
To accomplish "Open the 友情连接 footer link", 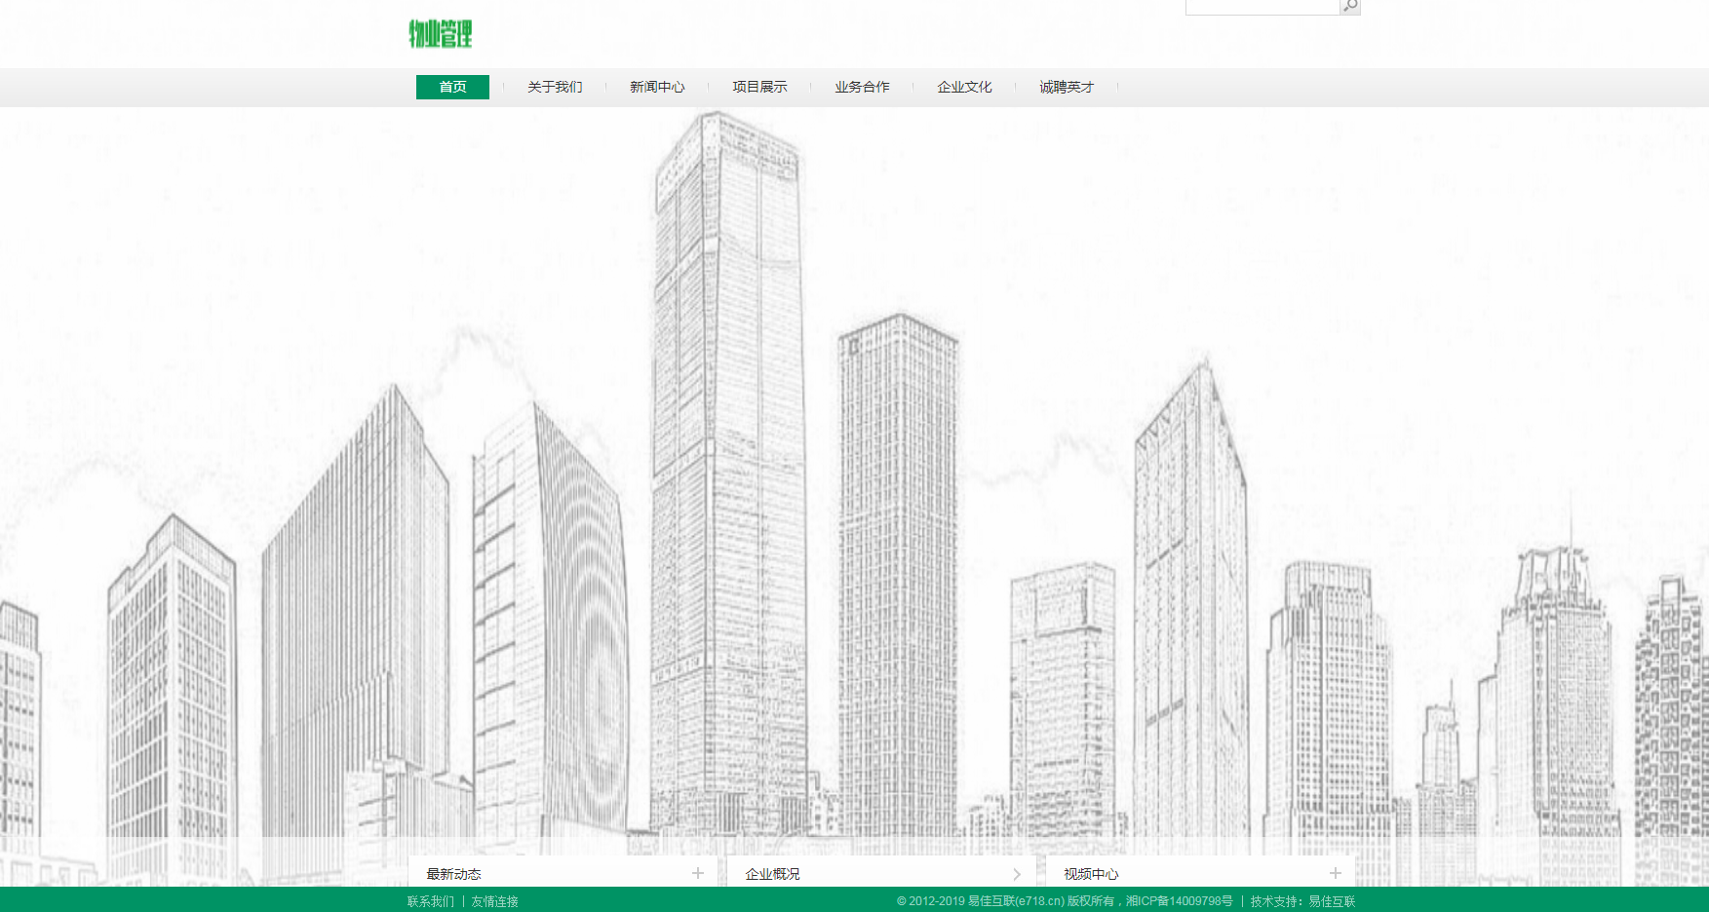I will tap(495, 901).
